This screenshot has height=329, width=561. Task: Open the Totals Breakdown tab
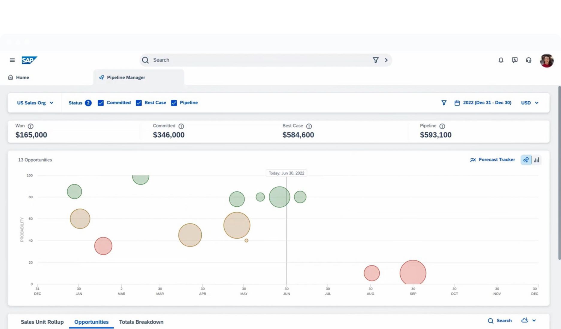click(x=141, y=322)
